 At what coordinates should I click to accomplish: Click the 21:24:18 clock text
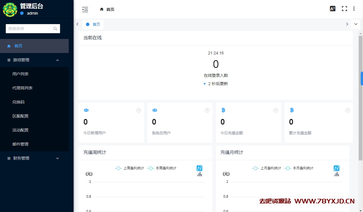[x=216, y=53]
